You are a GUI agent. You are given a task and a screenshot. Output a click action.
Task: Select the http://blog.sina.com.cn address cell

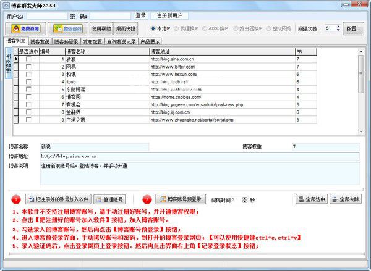pos(223,59)
